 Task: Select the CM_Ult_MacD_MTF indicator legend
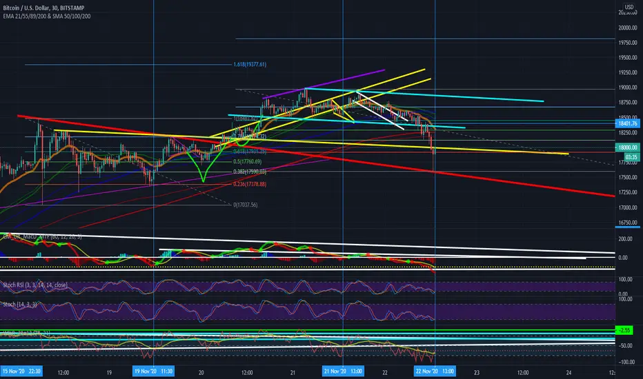(42, 236)
